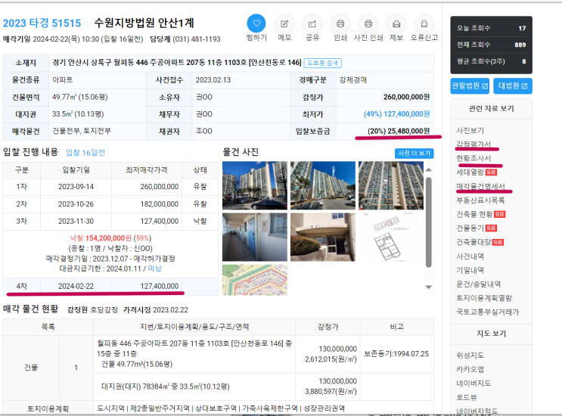Screen dimensions: 562x416
Task: Click the 감정가 260,000,000원 value
Action: pyautogui.click(x=406, y=97)
